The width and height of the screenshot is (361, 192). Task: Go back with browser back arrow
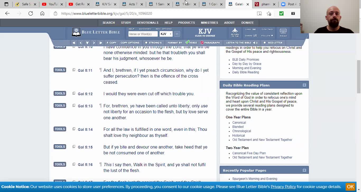(7, 13)
